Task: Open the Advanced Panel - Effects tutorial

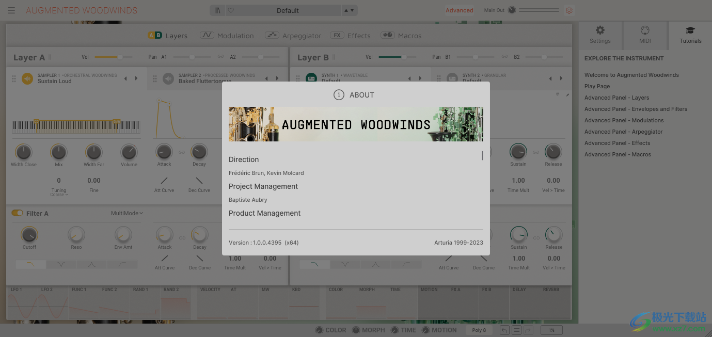Action: (617, 143)
